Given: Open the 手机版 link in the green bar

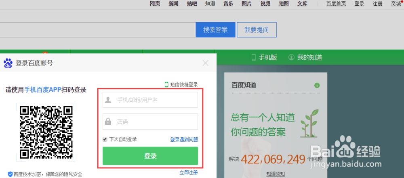Looking at the screenshot, I should click(268, 57).
